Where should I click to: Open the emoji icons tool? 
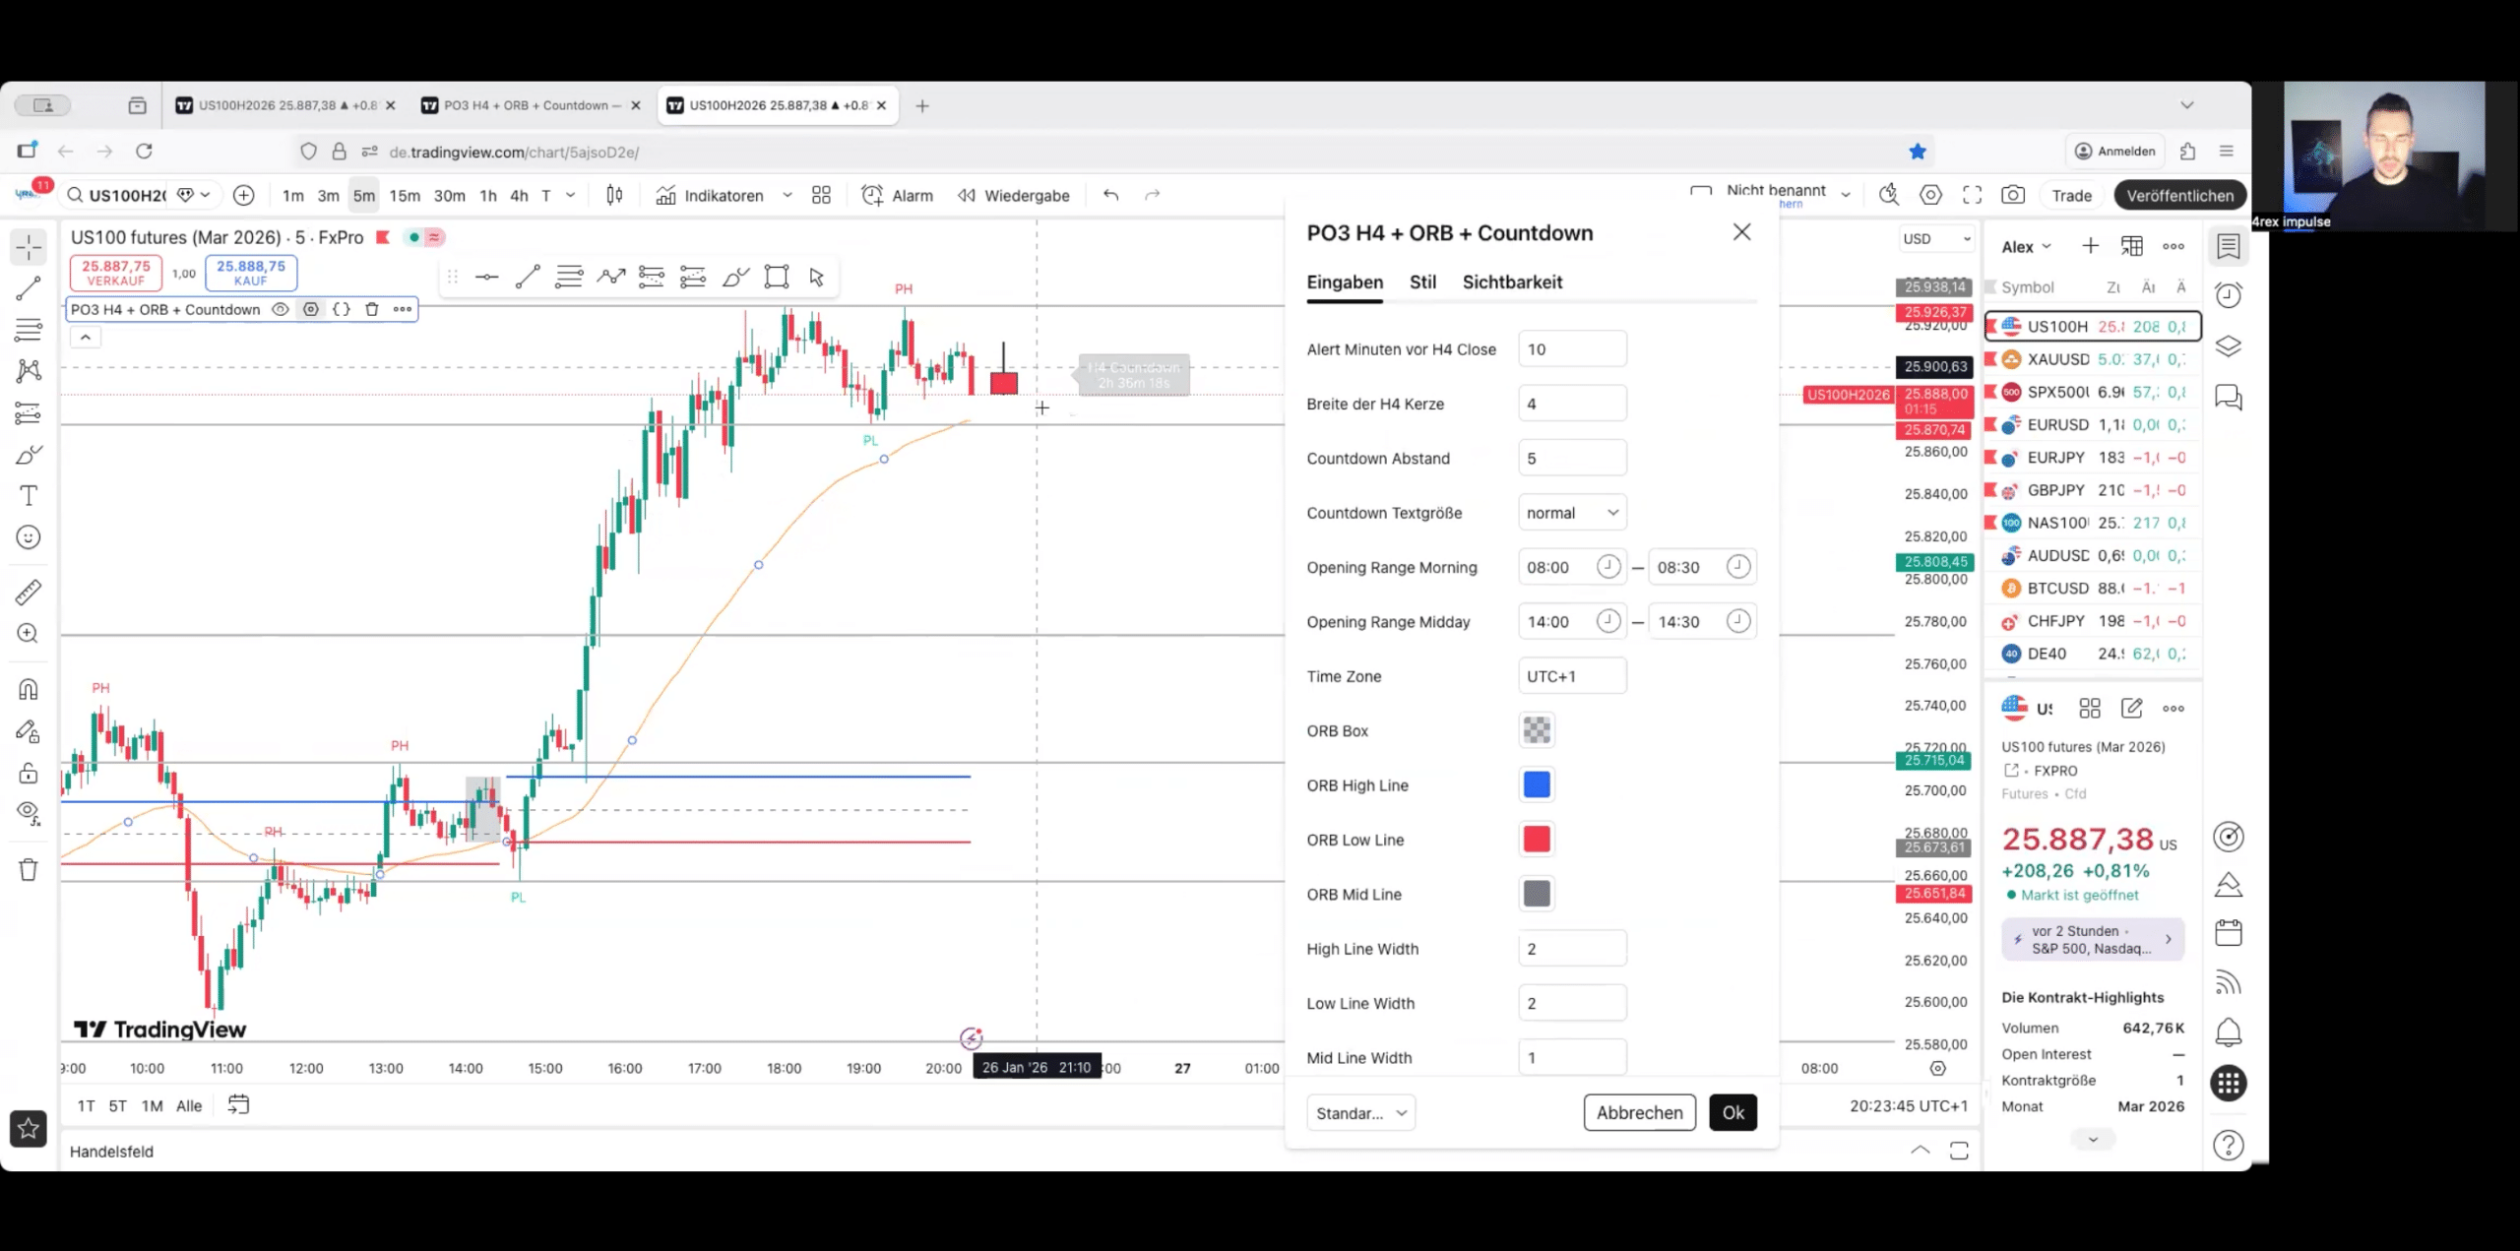[29, 536]
